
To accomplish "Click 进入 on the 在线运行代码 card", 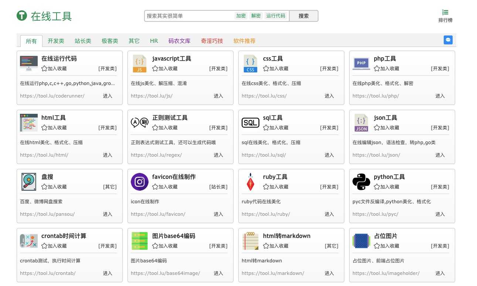I will [108, 96].
